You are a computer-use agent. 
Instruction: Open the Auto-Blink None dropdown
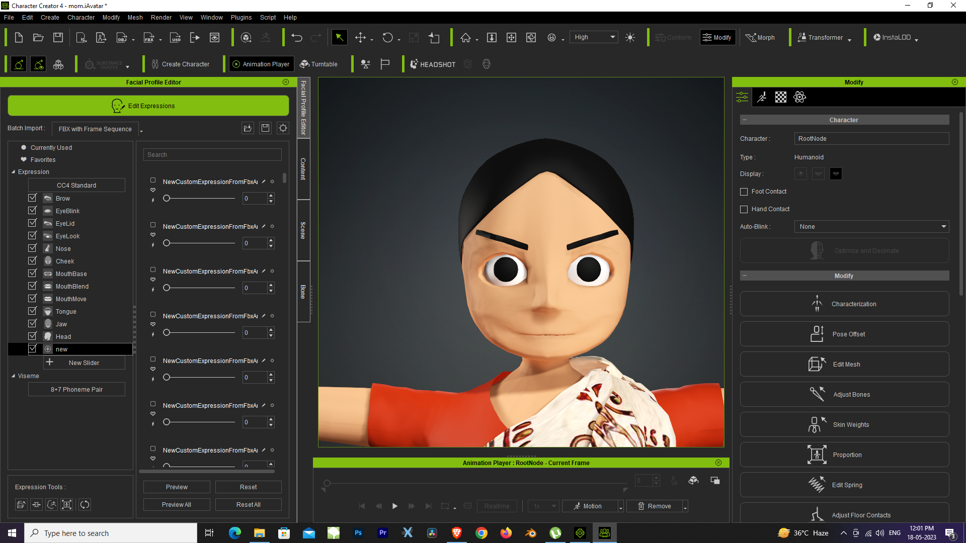pos(872,227)
